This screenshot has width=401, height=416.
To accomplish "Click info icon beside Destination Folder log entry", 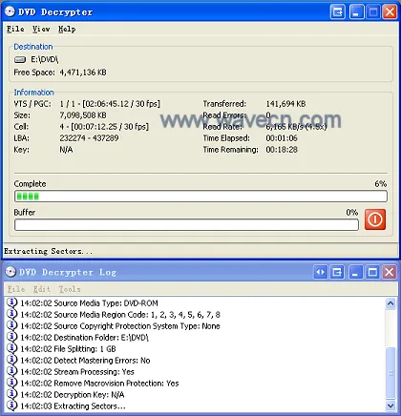I will pyautogui.click(x=11, y=337).
